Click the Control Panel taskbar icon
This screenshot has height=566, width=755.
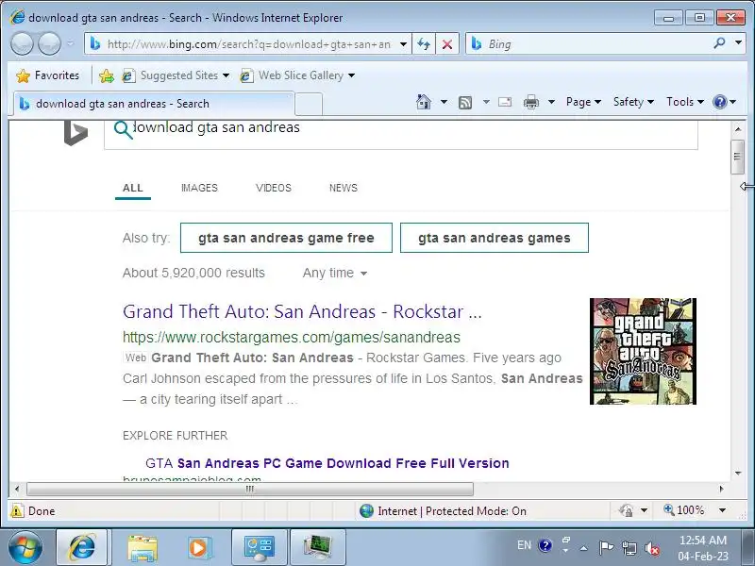click(x=259, y=548)
